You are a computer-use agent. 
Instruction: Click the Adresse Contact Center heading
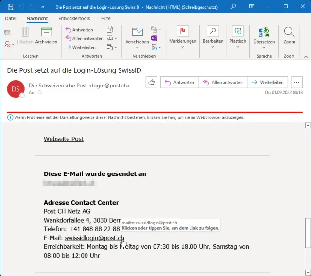(81, 203)
